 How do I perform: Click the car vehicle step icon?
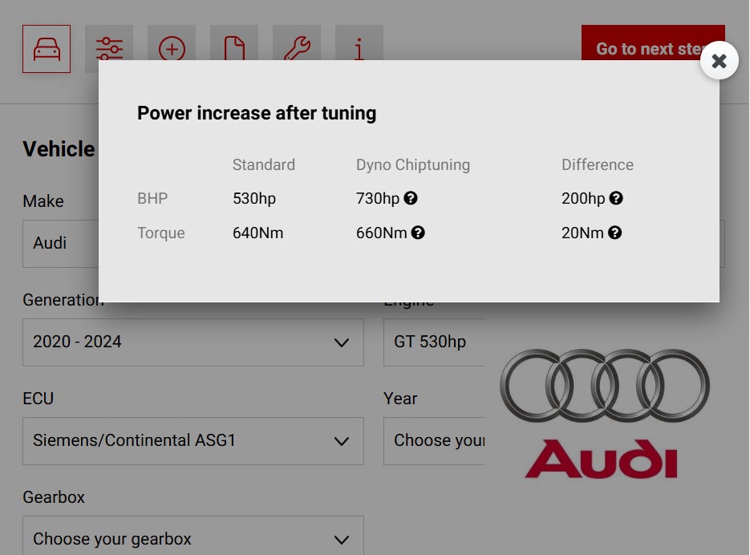(47, 49)
